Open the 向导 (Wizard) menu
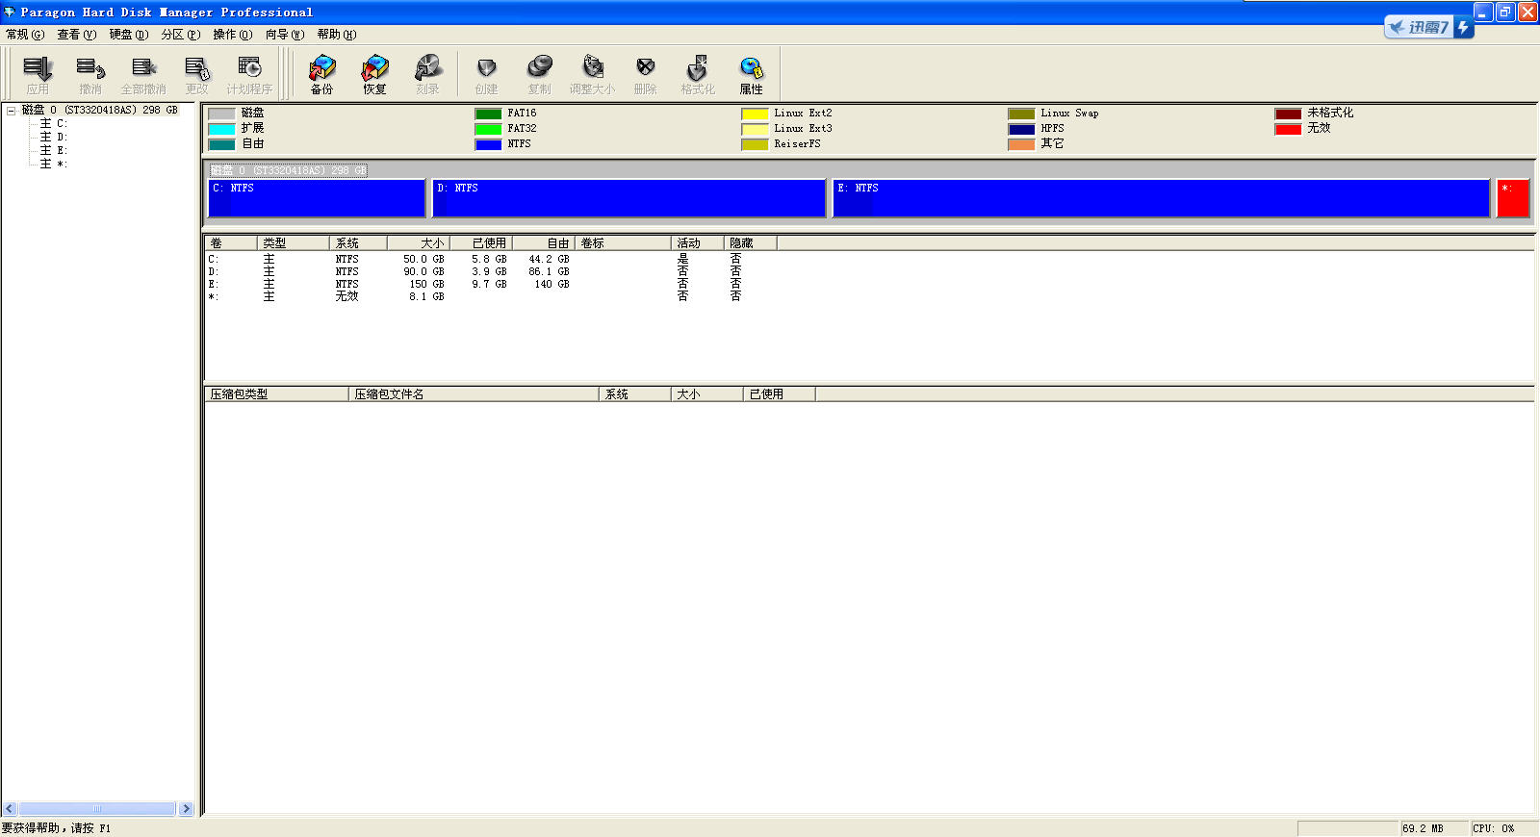 point(284,35)
